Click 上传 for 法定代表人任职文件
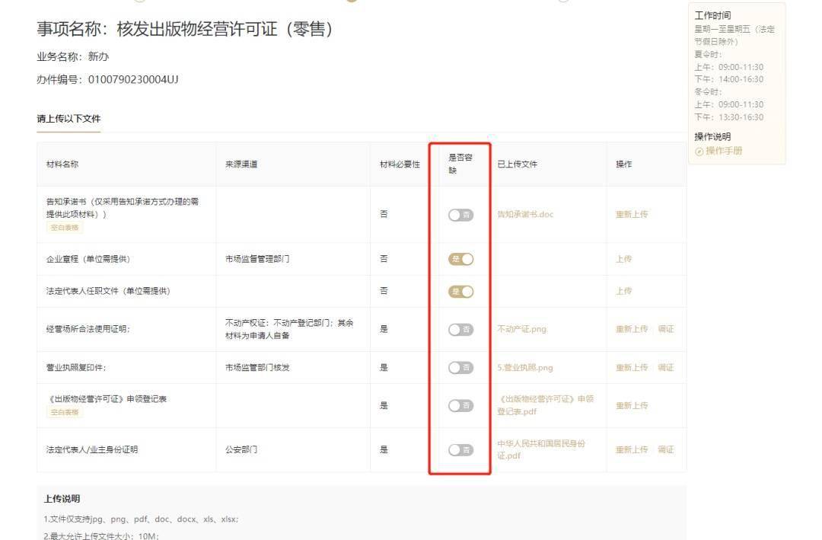822x540 pixels. [x=626, y=291]
